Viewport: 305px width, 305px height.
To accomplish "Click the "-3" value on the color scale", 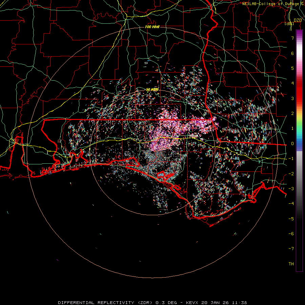I will [x=291, y=189].
